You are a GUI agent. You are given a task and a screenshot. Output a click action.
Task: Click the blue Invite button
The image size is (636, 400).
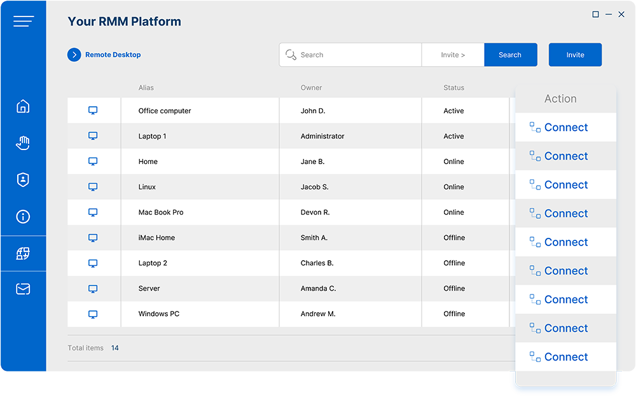(x=575, y=55)
